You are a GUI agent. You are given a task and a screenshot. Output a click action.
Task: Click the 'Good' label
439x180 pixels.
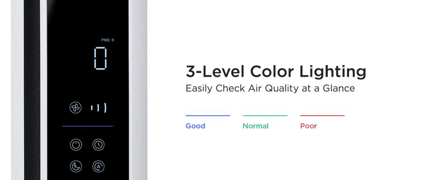[195, 126]
